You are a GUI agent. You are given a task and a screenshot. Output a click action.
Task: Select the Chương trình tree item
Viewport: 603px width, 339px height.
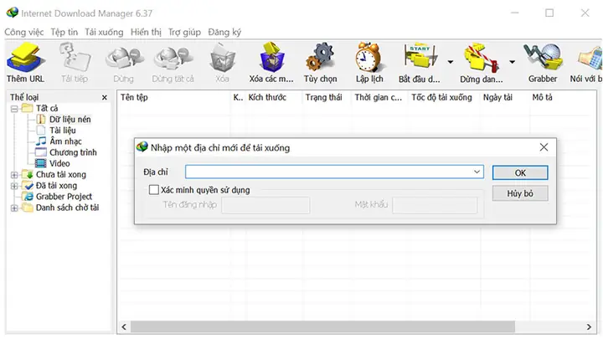[73, 152]
